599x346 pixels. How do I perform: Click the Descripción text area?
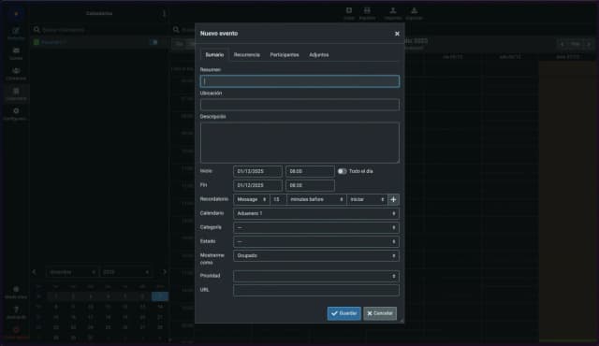pyautogui.click(x=299, y=143)
